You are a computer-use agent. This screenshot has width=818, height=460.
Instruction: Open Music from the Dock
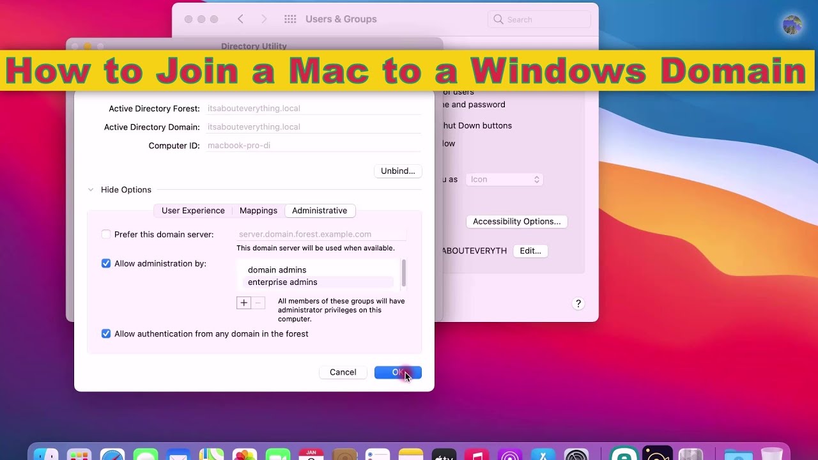[x=477, y=455]
